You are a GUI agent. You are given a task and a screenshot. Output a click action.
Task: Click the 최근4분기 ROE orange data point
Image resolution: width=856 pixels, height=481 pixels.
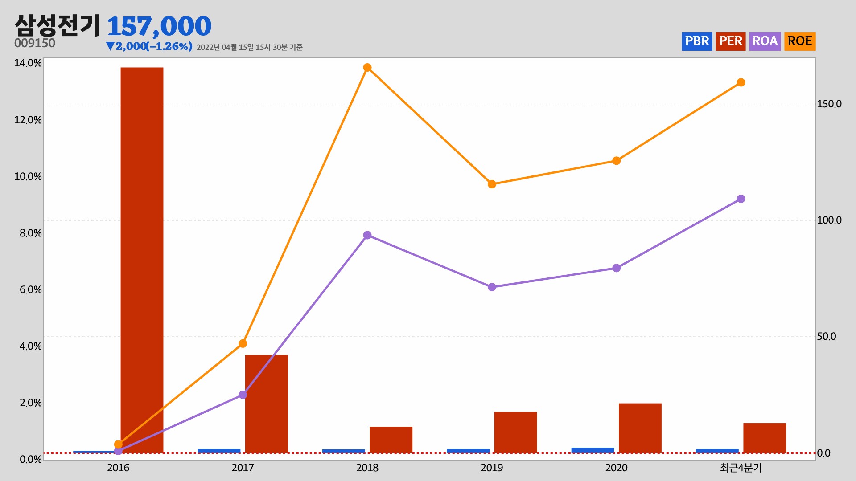point(741,82)
